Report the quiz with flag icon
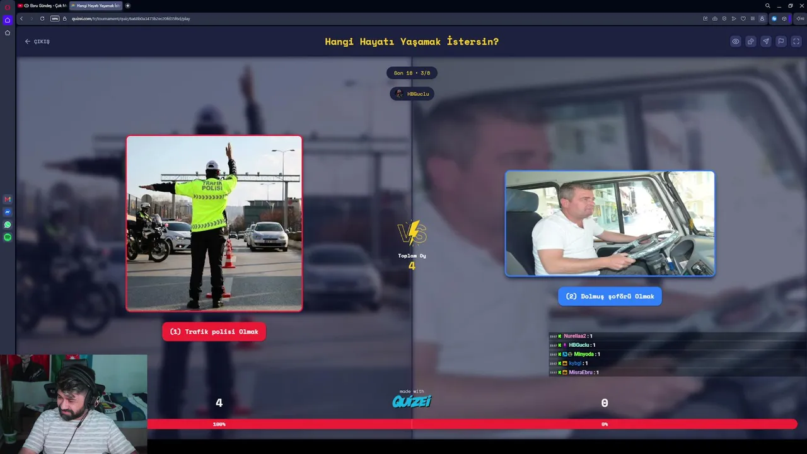Image resolution: width=807 pixels, height=454 pixels. pyautogui.click(x=781, y=42)
